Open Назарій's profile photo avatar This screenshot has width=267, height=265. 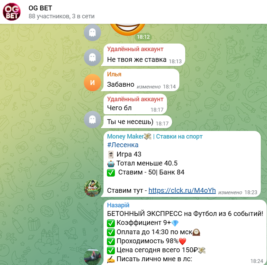[x=92, y=257]
